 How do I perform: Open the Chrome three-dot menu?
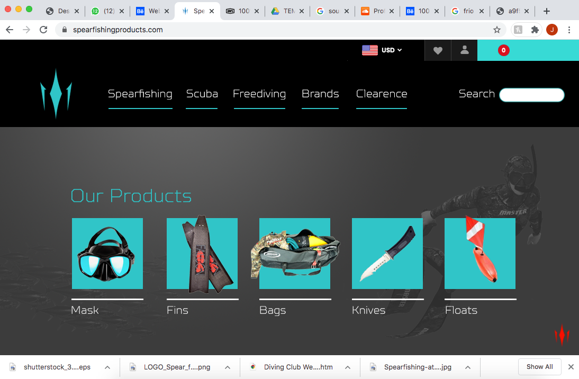(x=569, y=30)
